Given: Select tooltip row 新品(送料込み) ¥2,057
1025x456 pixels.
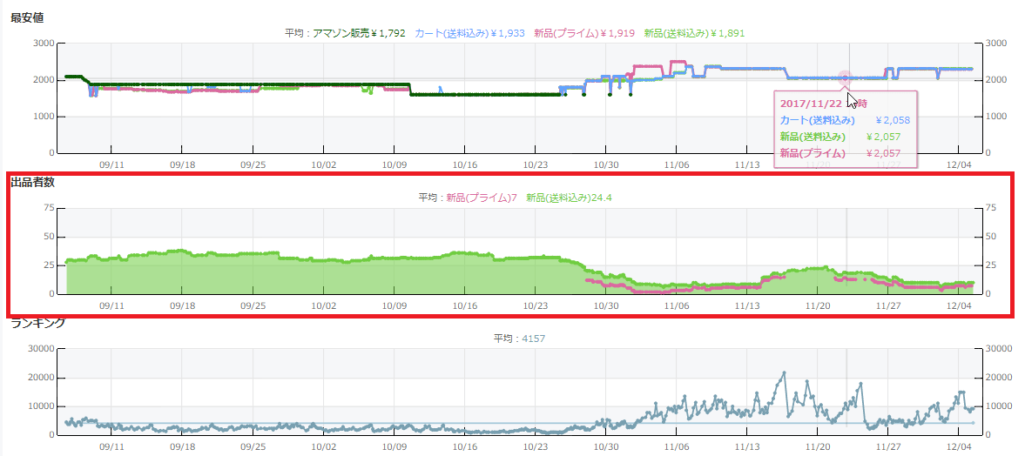Looking at the screenshot, I should [843, 137].
